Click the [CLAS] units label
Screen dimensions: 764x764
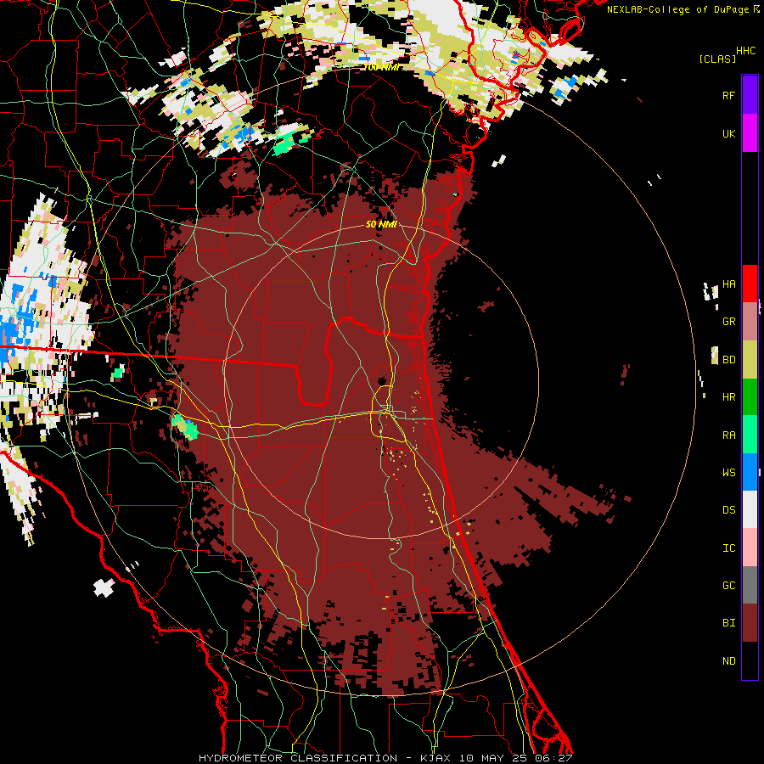(x=717, y=59)
